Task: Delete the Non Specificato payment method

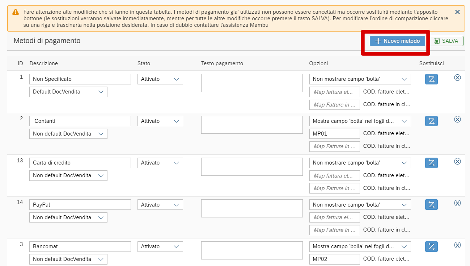Action: click(457, 78)
